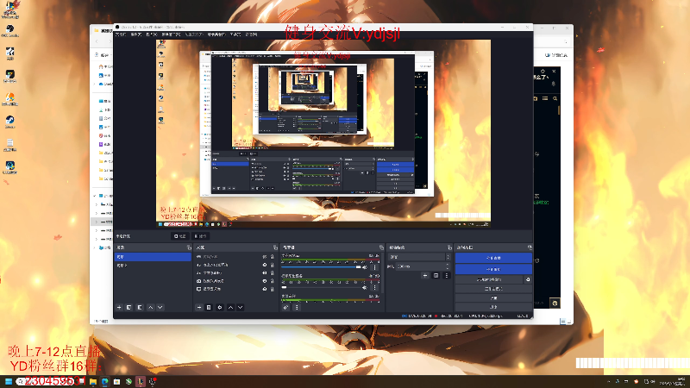Click the search icon in the dark right-side window

tap(555, 98)
